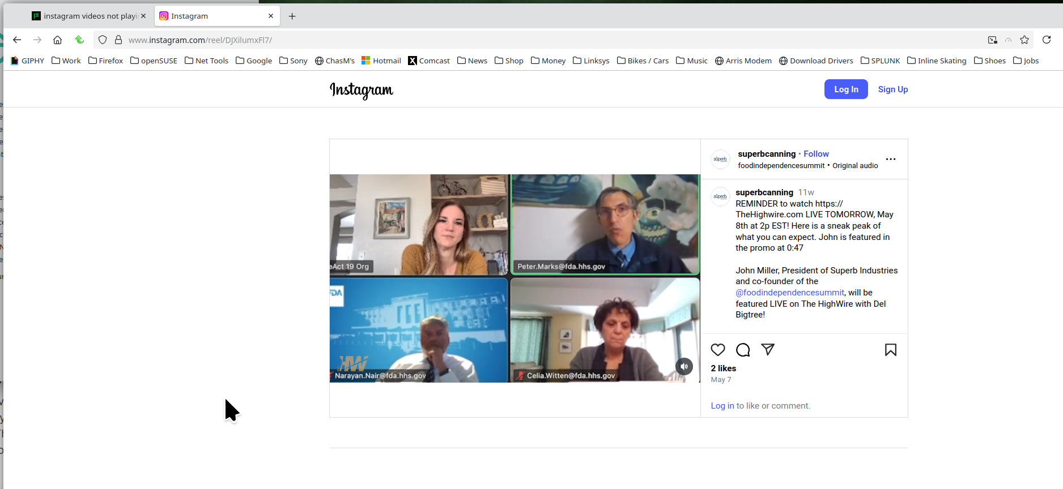
Task: View the '2 likes' count
Action: tap(724, 368)
